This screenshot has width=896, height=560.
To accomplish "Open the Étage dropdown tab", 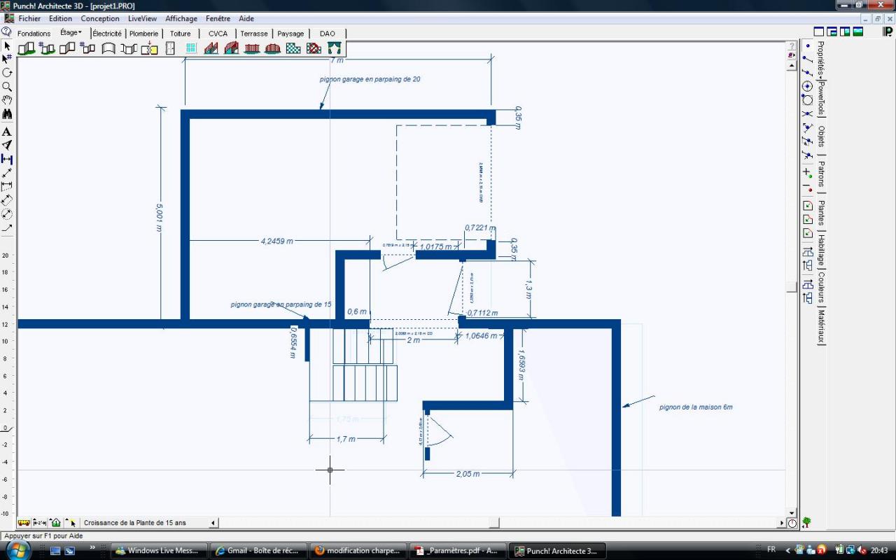I will [71, 33].
